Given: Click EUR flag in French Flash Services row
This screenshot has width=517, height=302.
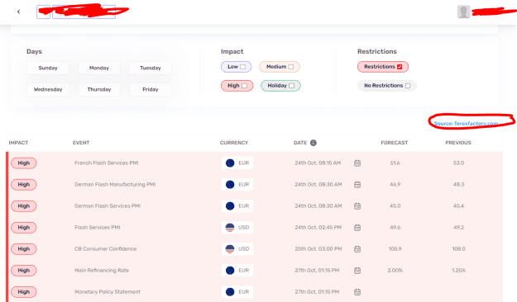Looking at the screenshot, I should [230, 163].
